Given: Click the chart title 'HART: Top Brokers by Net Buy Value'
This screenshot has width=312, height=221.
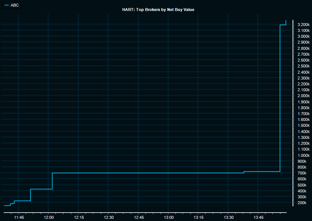Looking at the screenshot, I should tap(158, 10).
